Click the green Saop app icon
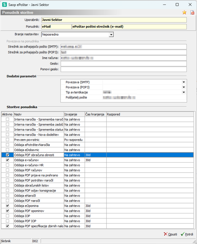The image size is (197, 244). [x=4, y=5]
